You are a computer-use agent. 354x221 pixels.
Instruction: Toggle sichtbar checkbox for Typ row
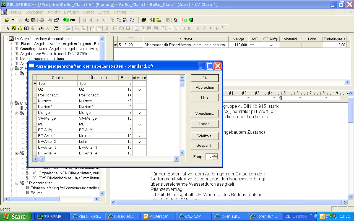pyautogui.click(x=140, y=83)
